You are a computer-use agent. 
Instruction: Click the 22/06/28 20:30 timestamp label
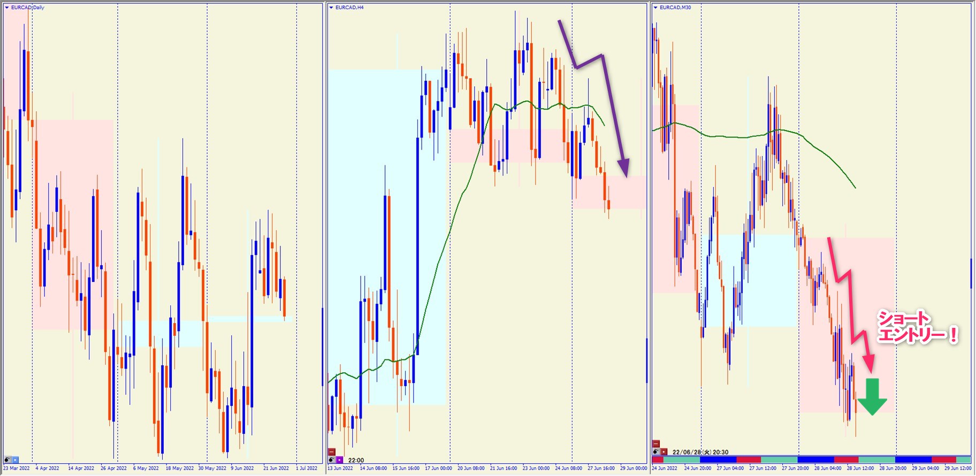700,452
